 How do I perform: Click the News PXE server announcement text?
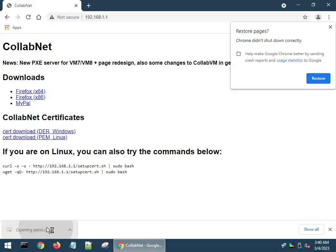point(117,63)
